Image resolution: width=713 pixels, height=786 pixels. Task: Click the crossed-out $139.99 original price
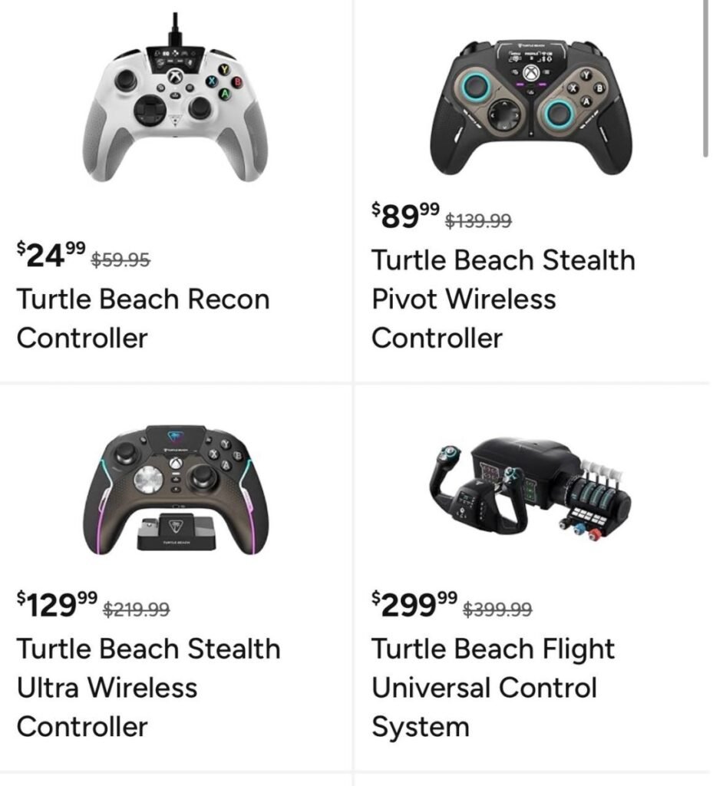(x=478, y=221)
